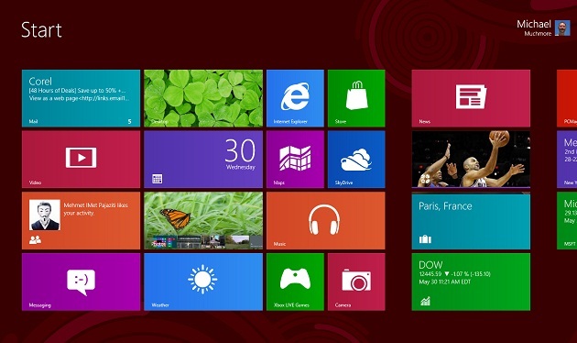
Task: Click the people silhouettes icon on People tile
Action: [35, 240]
